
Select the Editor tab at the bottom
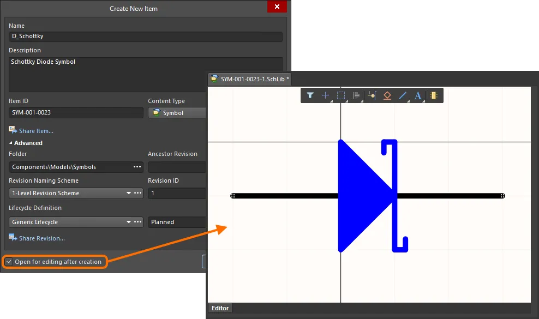[x=220, y=308]
